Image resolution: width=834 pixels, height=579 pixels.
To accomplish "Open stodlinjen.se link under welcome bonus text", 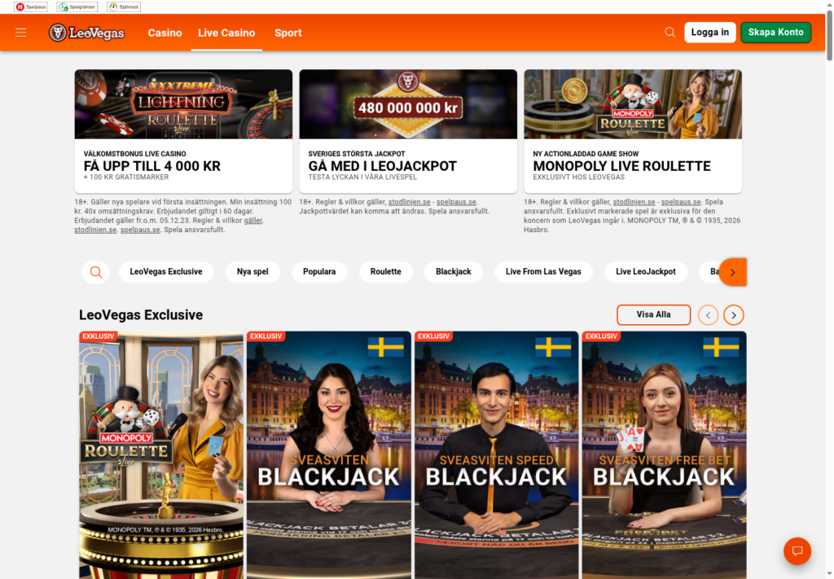I will point(95,230).
